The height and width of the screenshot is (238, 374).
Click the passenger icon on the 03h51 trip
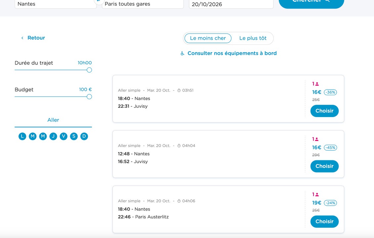(x=317, y=84)
